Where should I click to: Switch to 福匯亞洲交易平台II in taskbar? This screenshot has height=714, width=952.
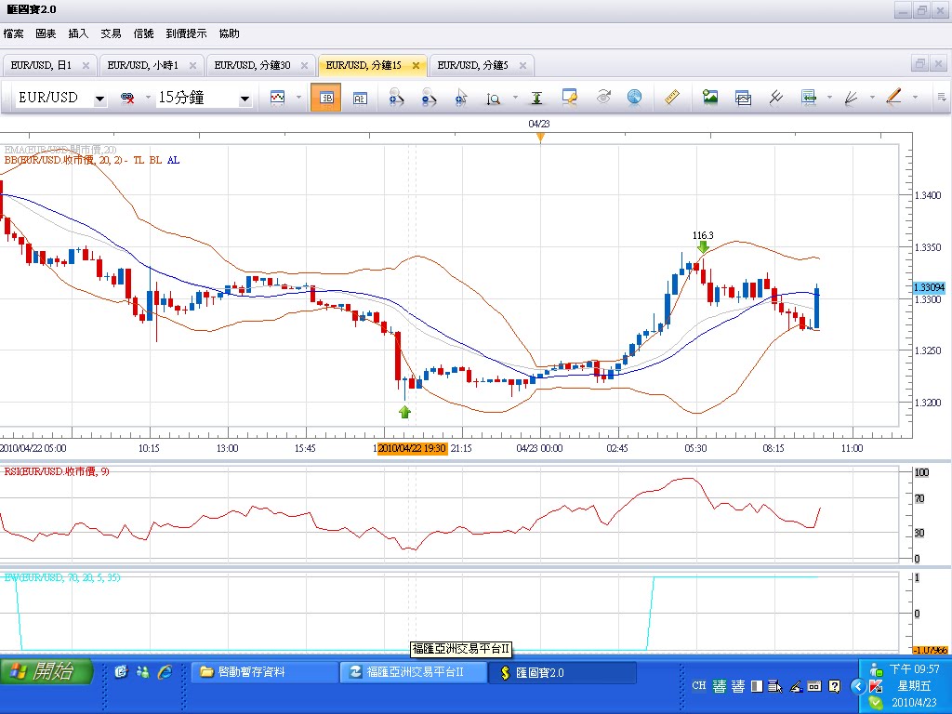[414, 672]
